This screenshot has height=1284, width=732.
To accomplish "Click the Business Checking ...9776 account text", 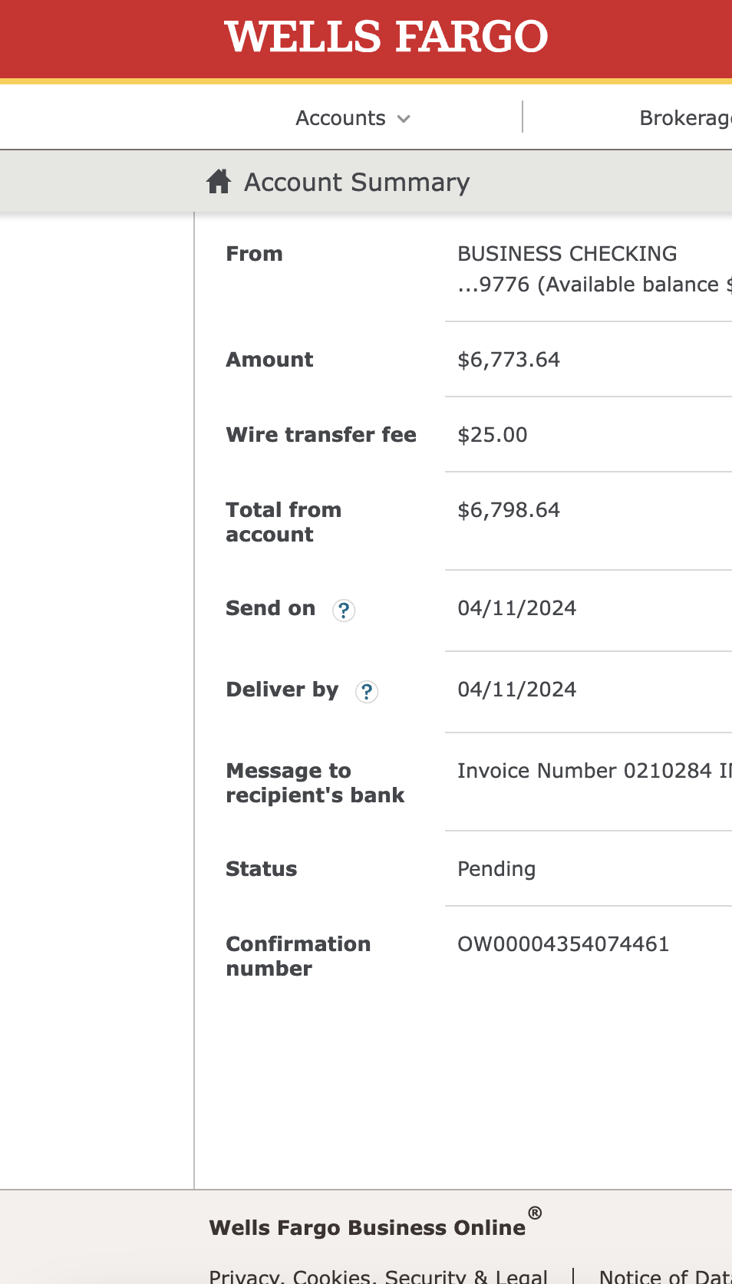I will [x=595, y=269].
